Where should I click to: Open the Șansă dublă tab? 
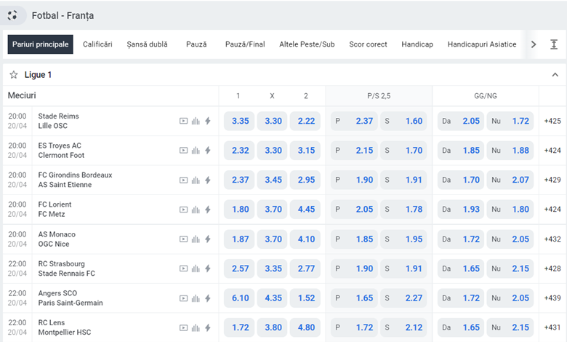tap(147, 44)
